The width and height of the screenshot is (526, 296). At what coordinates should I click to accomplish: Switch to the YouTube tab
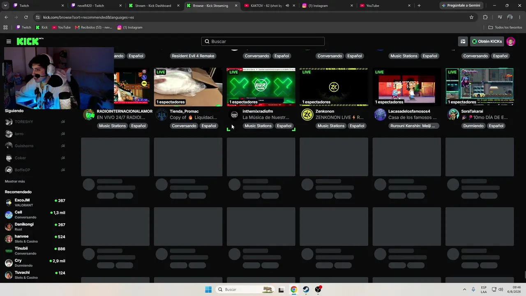point(385,6)
